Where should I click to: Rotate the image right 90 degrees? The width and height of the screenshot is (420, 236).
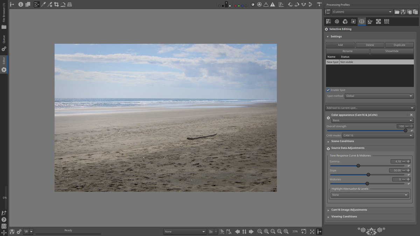click(x=297, y=5)
